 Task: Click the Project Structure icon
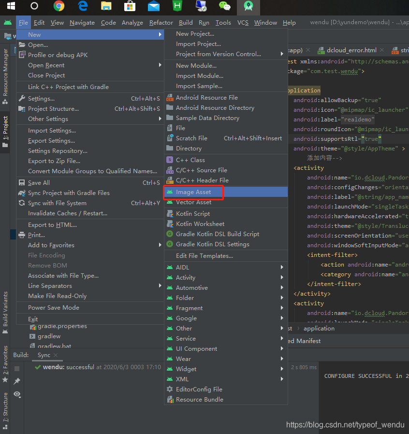(x=22, y=108)
